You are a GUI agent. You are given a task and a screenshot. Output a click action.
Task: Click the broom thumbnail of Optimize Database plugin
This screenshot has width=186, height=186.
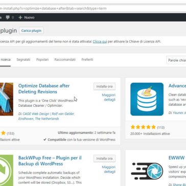coord(7,99)
